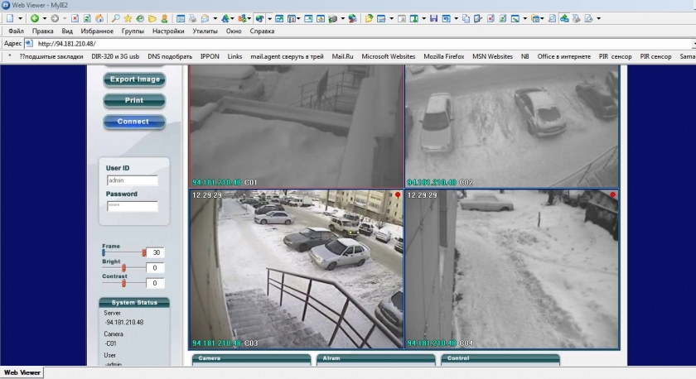696x379 pixels.
Task: Expand the Back history dropdown arrow
Action: [x=45, y=18]
